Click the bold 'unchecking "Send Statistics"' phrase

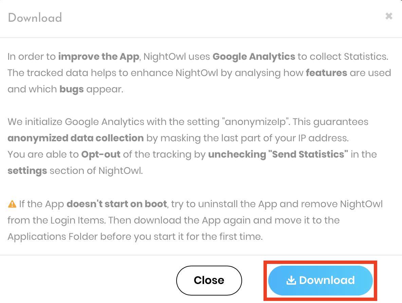278,155
